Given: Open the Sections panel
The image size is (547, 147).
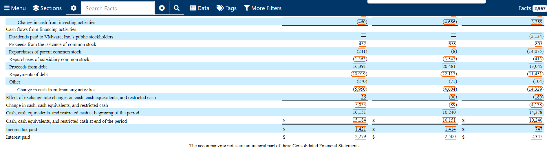Looking at the screenshot, I should coord(47,8).
